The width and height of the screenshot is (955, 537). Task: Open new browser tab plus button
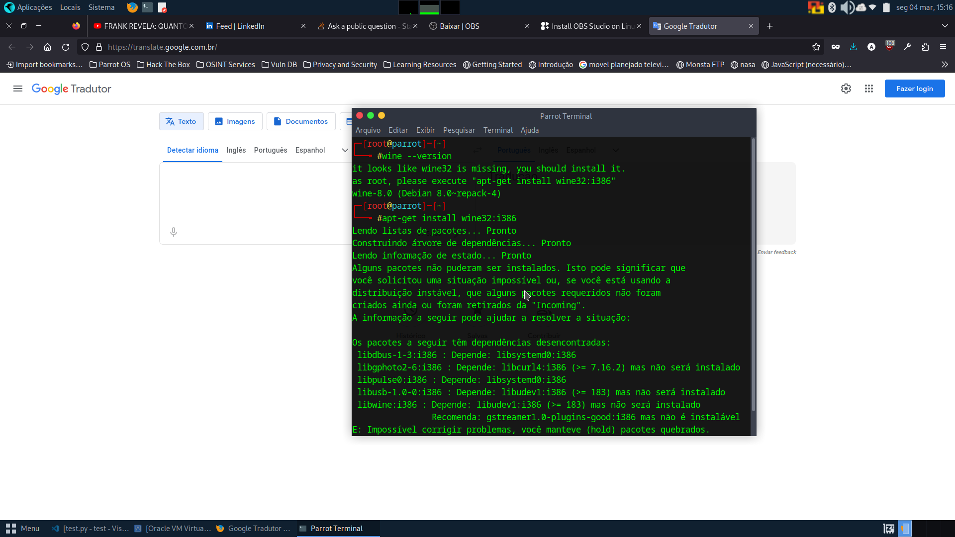[770, 26]
